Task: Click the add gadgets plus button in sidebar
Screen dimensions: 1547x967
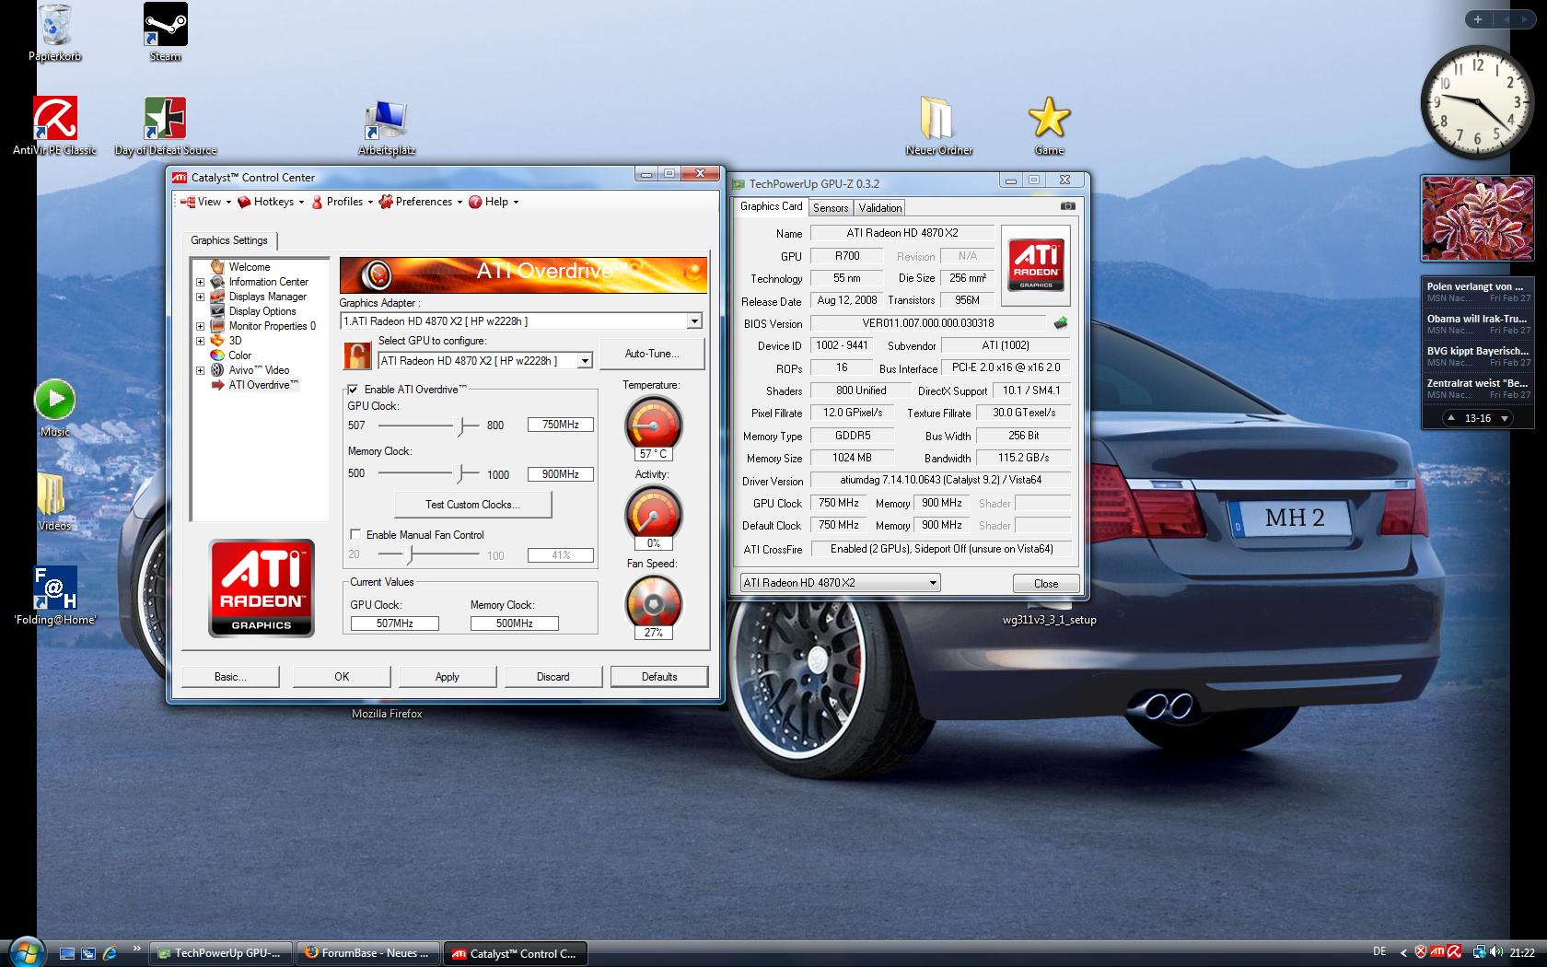Action: [x=1478, y=19]
